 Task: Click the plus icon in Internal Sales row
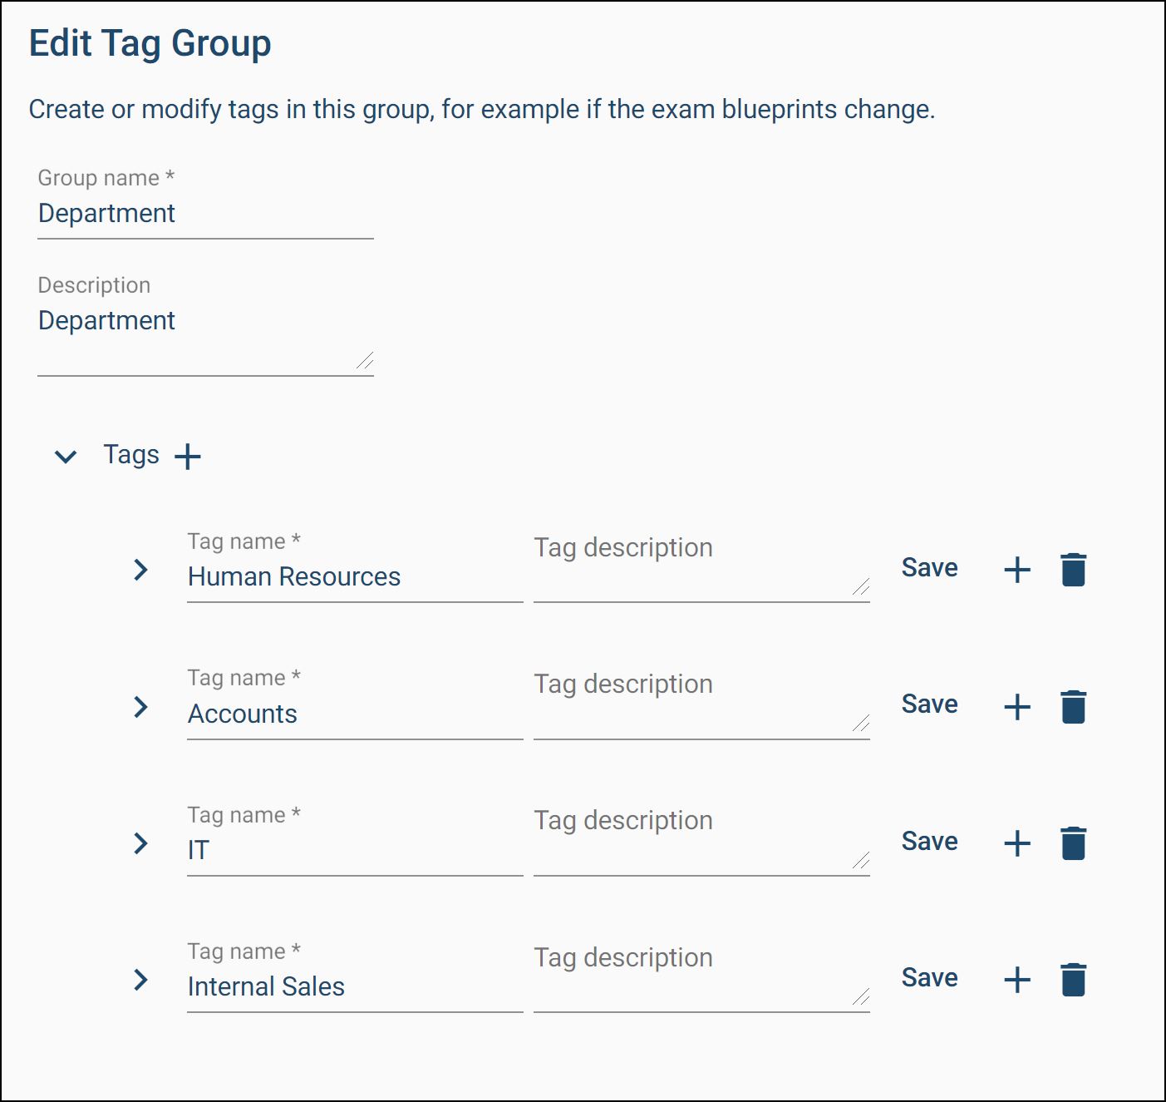tap(1017, 980)
